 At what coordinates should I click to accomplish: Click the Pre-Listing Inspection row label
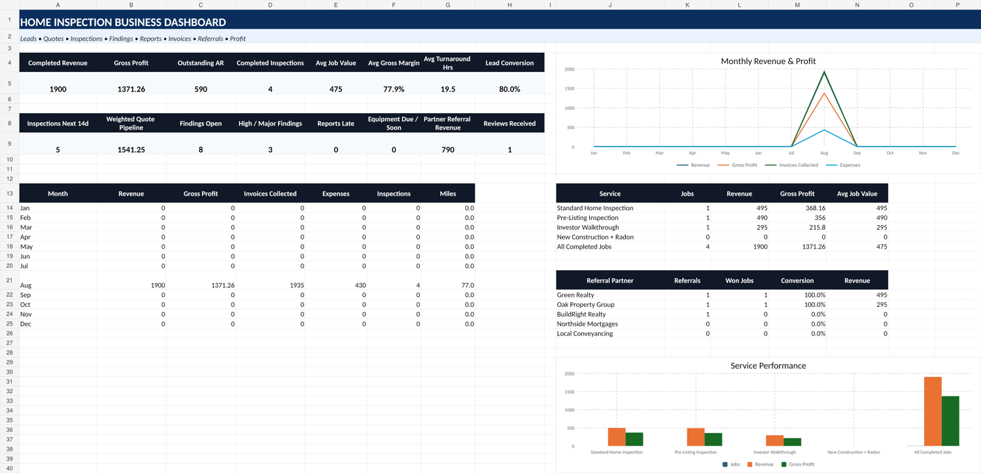[x=610, y=218]
